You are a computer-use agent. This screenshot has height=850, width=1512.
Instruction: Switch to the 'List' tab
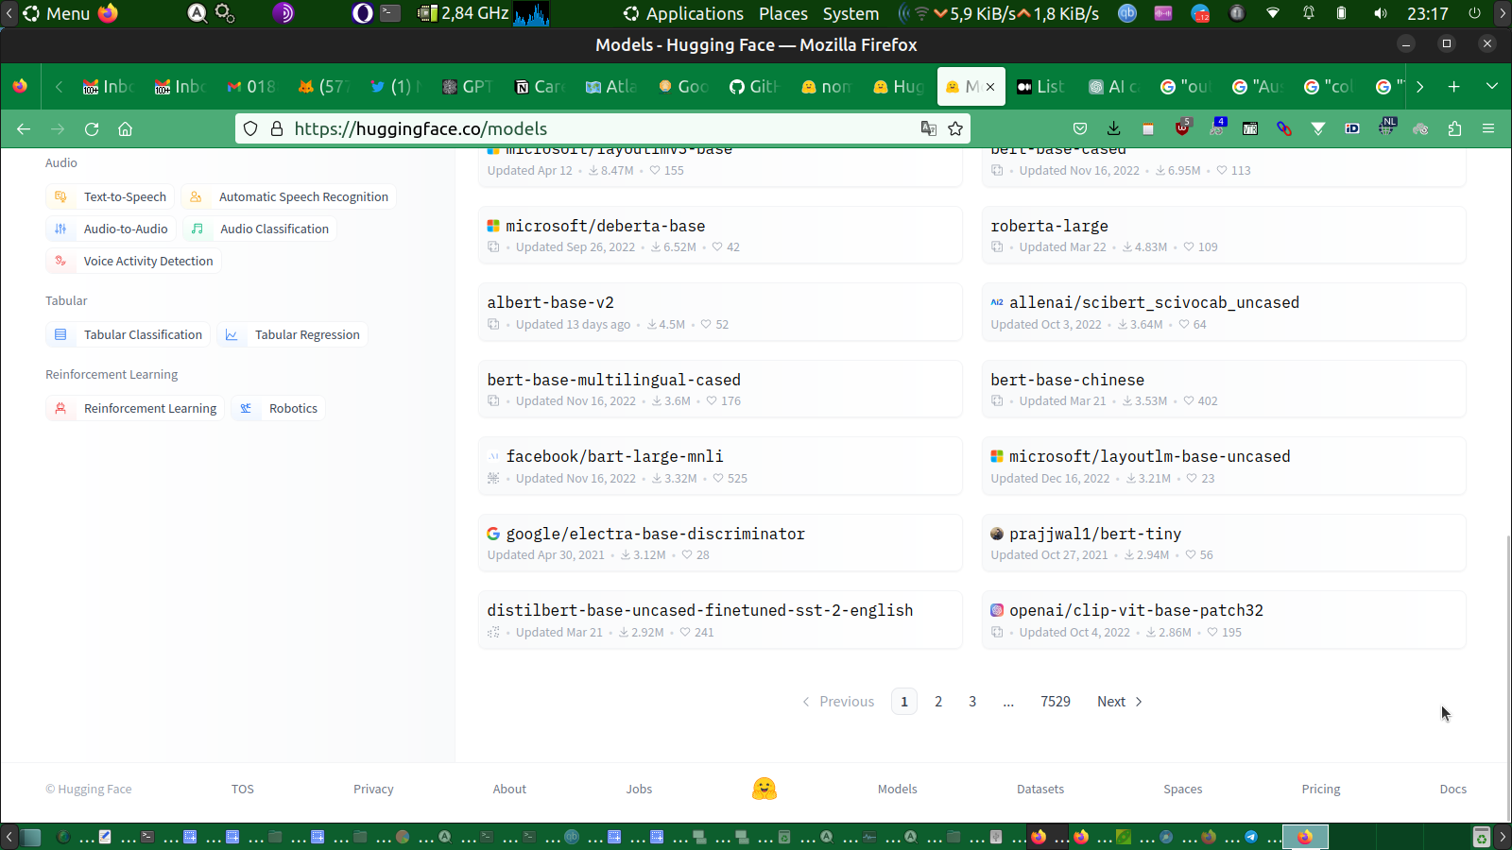1041,87
